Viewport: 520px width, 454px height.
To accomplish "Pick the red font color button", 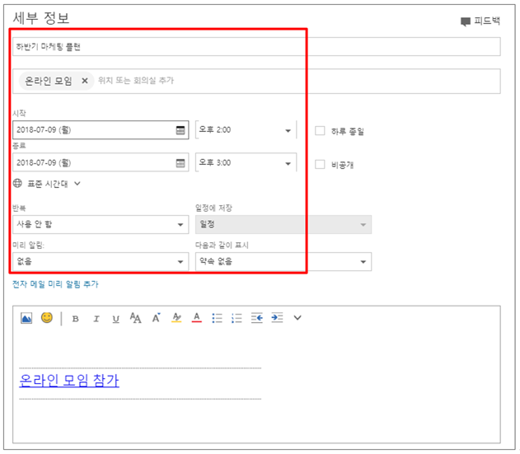I will pos(196,318).
